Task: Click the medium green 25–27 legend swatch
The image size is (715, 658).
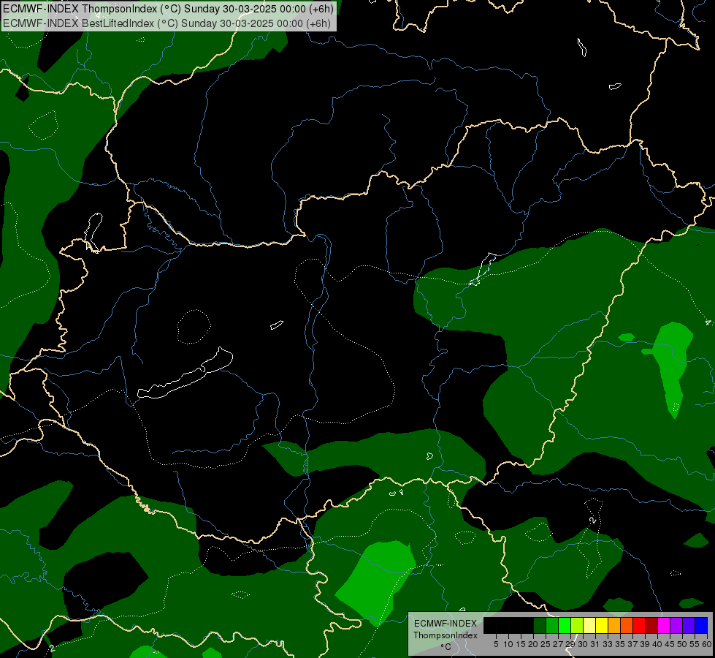Action: pyautogui.click(x=552, y=625)
